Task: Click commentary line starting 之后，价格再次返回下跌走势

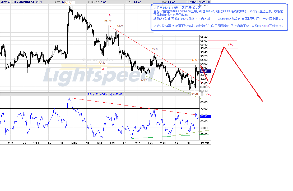Action: point(218,26)
